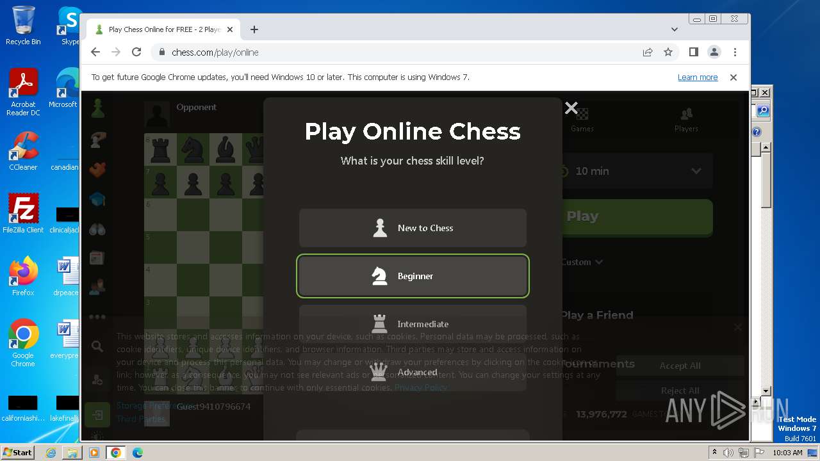The image size is (820, 461).
Task: Open Internet Explorer from the taskbar
Action: [51, 453]
